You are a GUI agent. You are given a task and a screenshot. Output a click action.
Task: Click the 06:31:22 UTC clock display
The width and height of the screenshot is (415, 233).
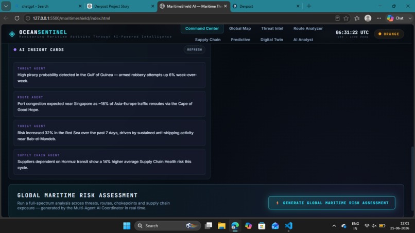[x=352, y=32]
